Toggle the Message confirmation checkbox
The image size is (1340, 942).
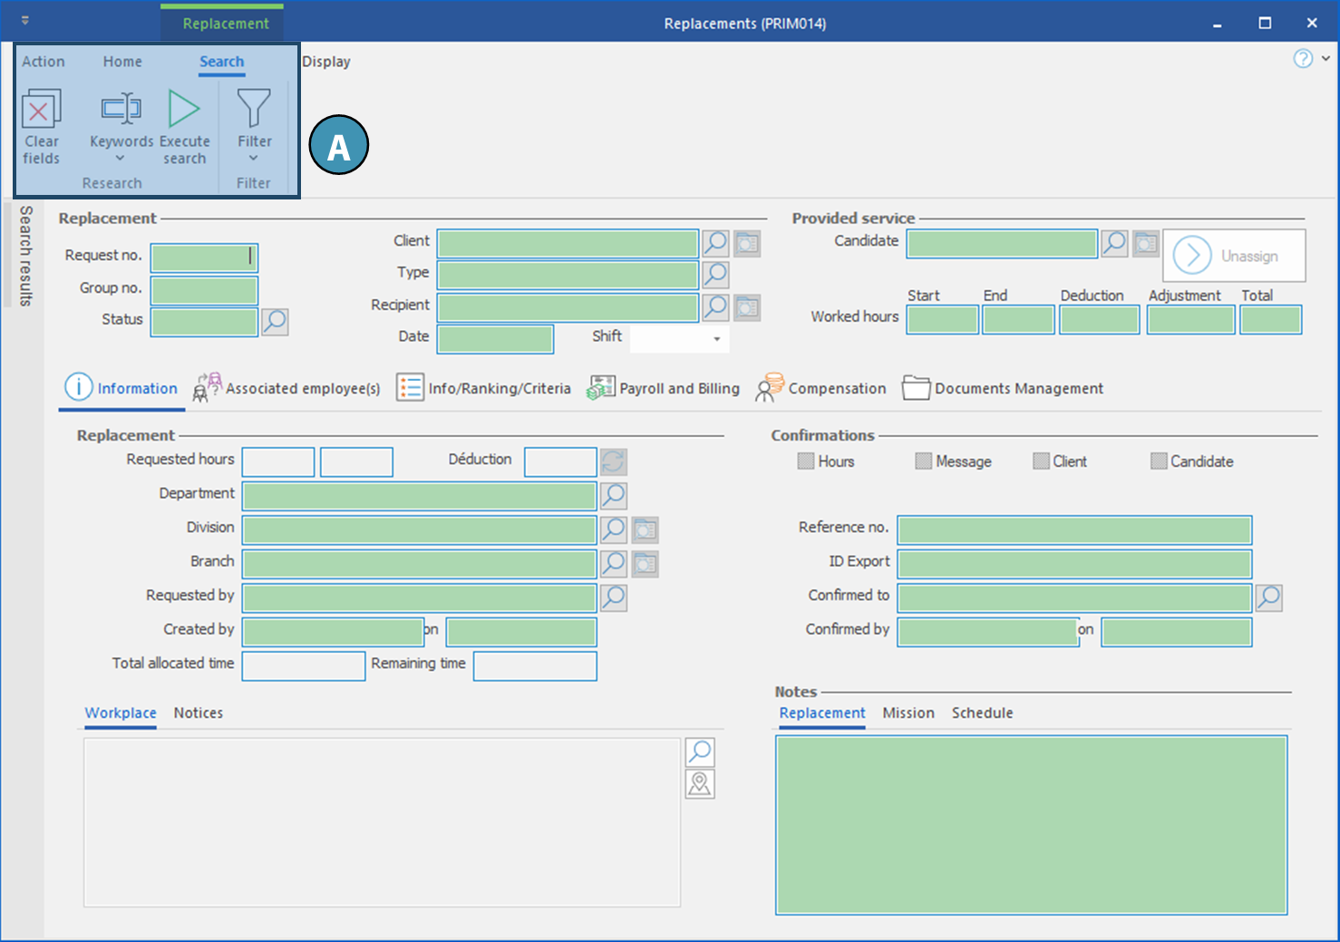click(x=923, y=461)
